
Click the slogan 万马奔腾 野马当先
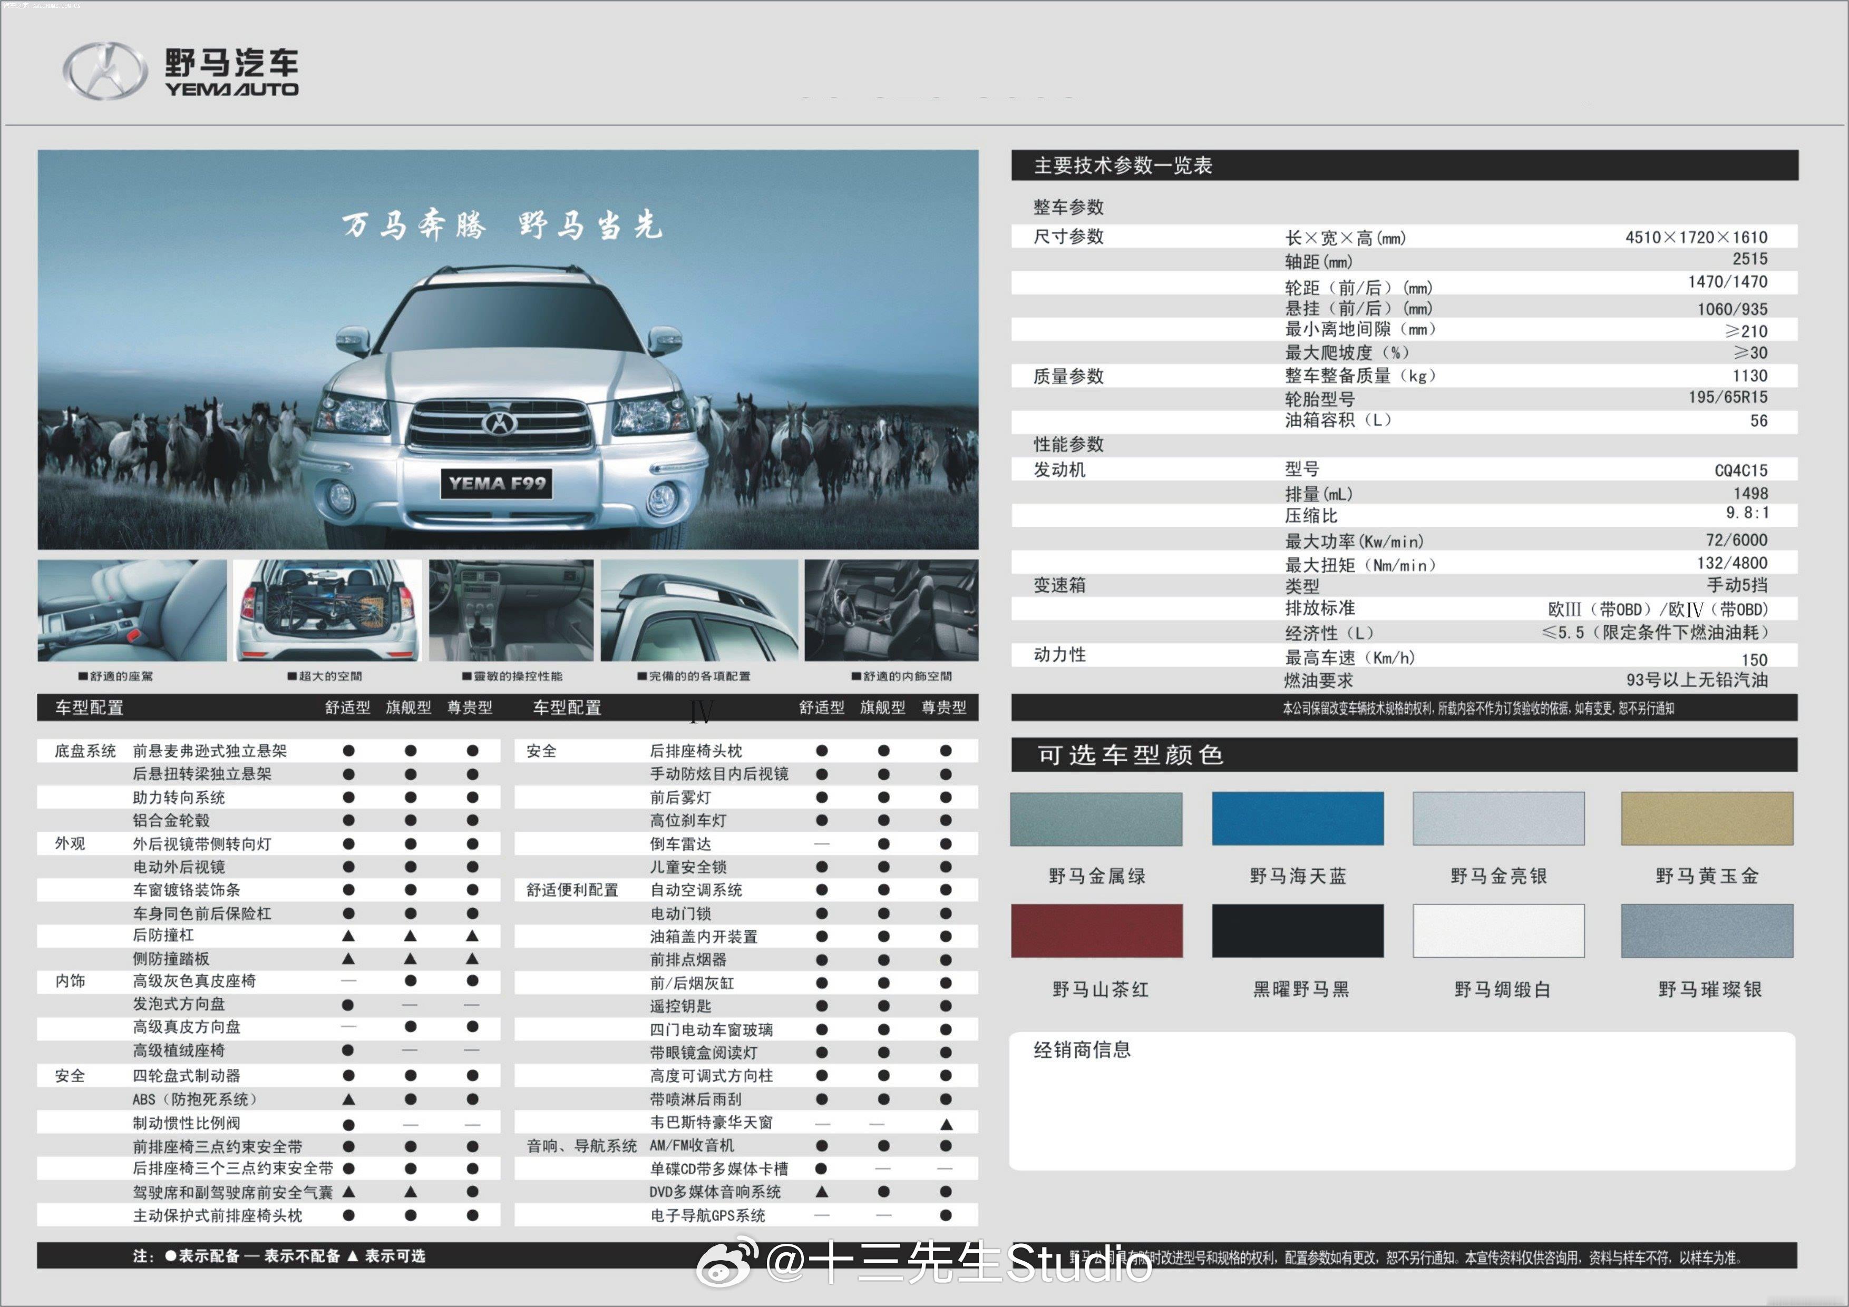point(502,224)
